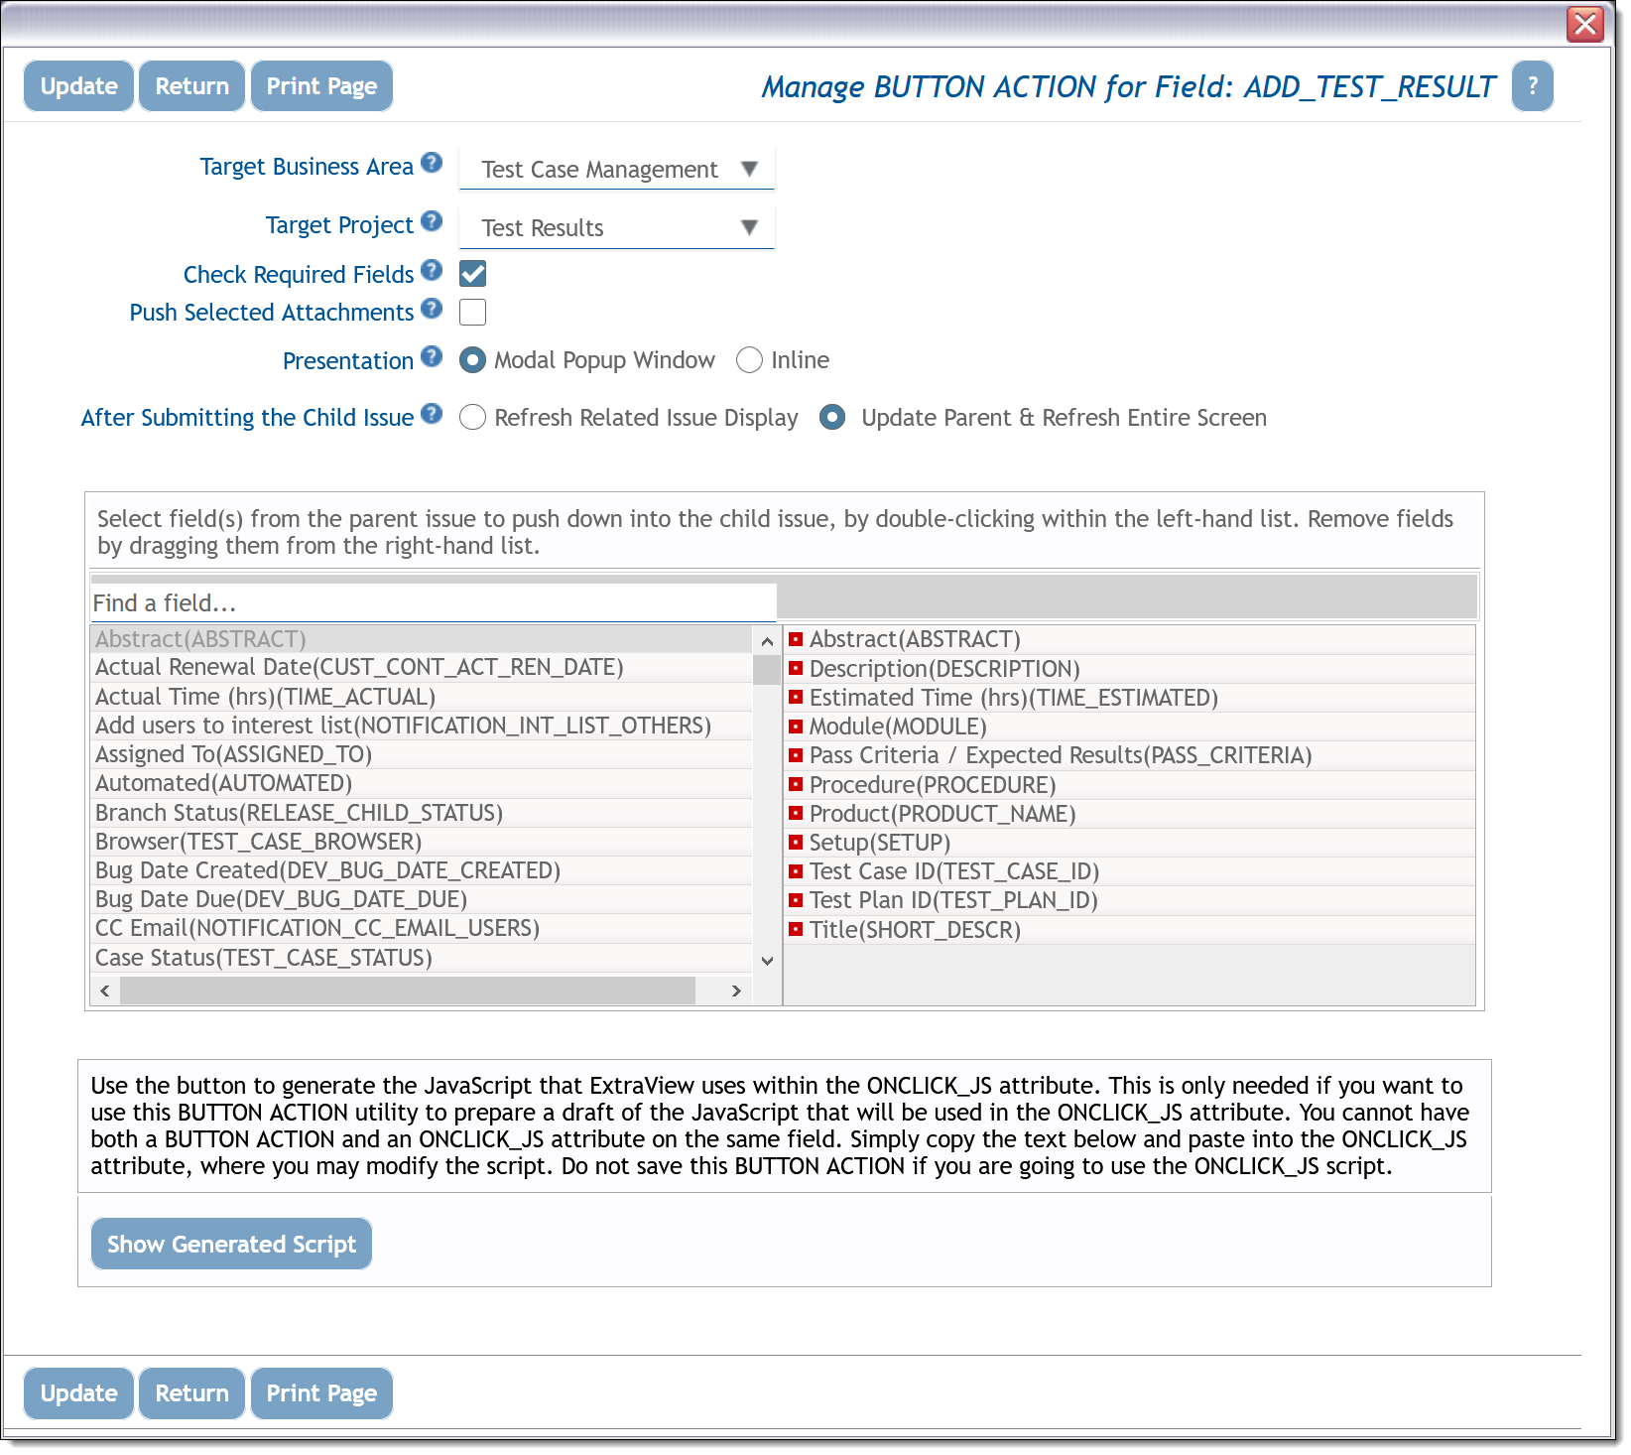Open help icon beside After Submitting the Child Issue
The width and height of the screenshot is (1631, 1455).
click(431, 414)
